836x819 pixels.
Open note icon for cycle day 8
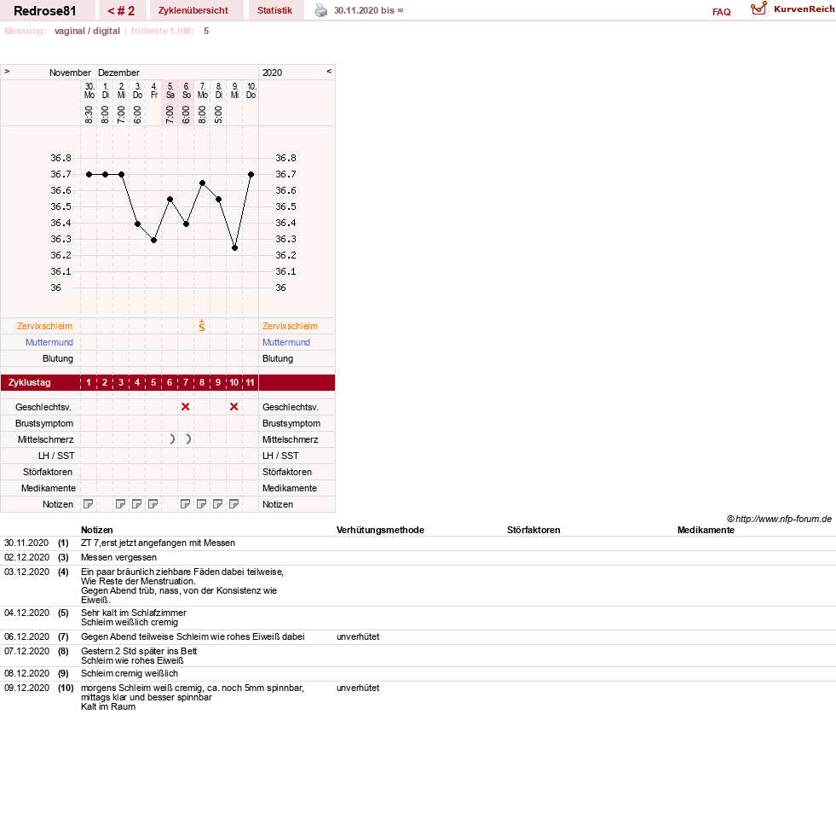point(201,504)
